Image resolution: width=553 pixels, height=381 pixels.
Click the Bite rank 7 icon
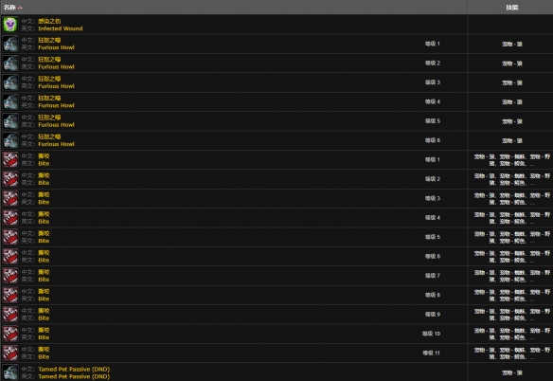(x=10, y=276)
